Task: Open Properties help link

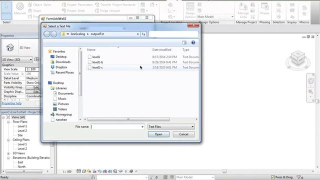Action: coord(11,103)
